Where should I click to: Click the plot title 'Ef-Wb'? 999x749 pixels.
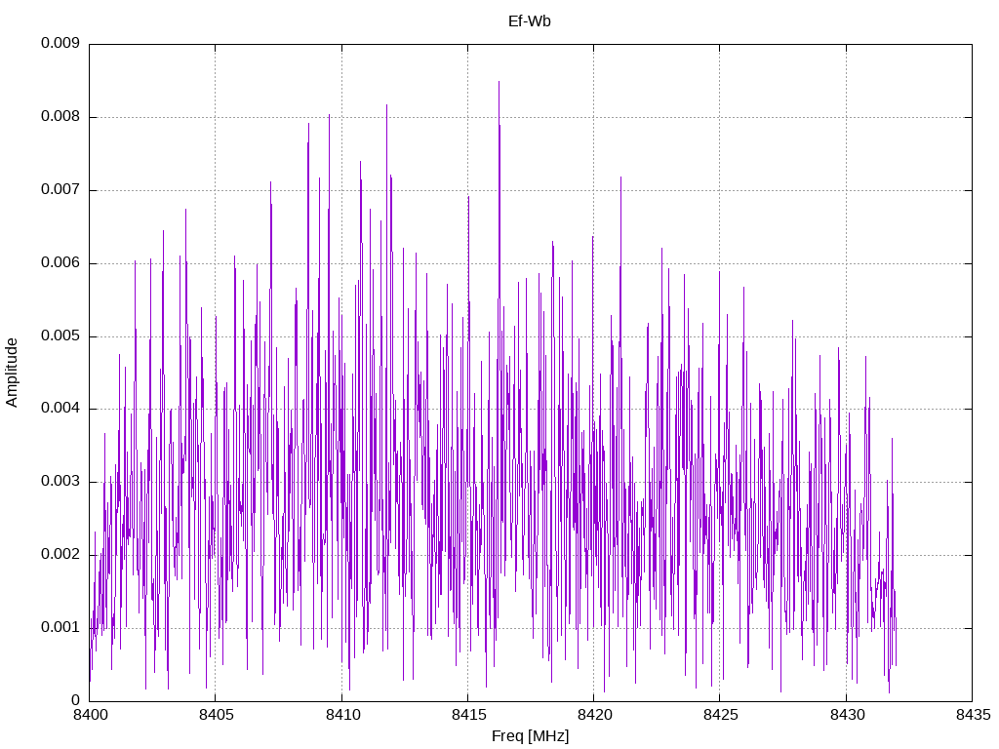pos(530,21)
